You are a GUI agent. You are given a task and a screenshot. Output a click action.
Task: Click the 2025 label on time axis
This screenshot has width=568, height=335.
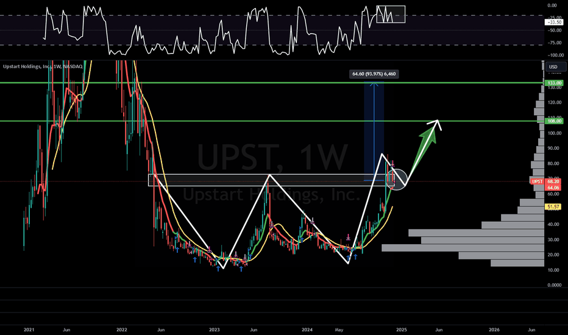pos(402,330)
